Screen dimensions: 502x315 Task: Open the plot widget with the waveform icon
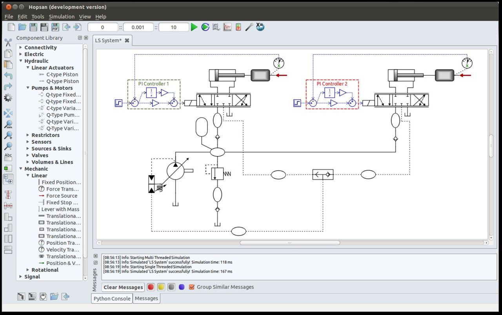tap(227, 27)
